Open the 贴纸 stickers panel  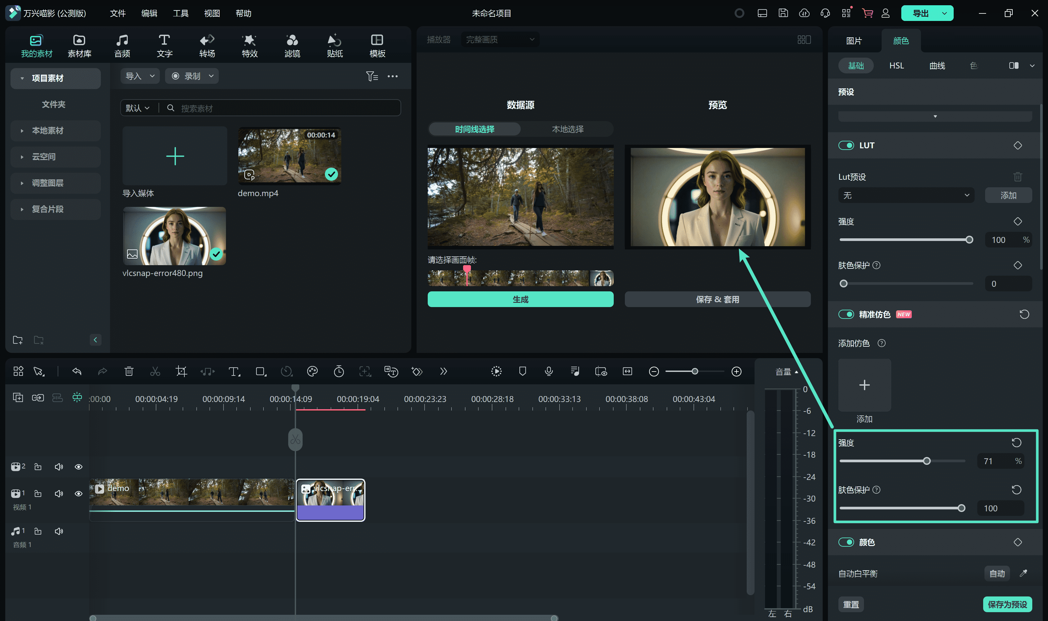(334, 46)
